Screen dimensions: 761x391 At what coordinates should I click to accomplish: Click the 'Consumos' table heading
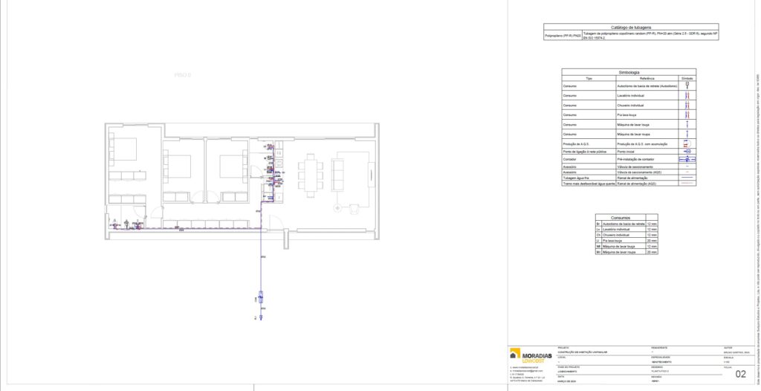(621, 218)
